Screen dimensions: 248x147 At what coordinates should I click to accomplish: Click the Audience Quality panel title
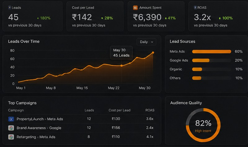click(x=186, y=103)
